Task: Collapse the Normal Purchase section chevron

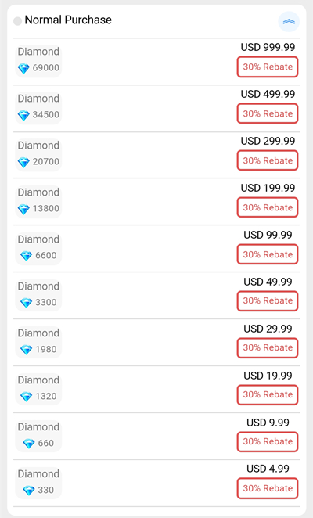Action: click(289, 21)
